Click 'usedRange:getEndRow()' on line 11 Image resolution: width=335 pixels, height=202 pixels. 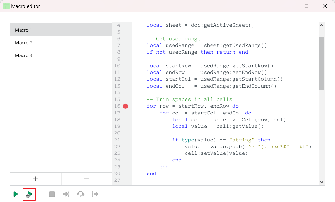point(233,72)
